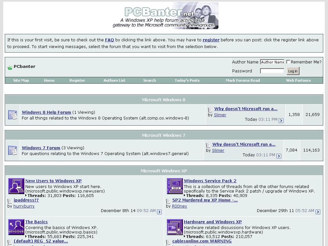Click the Microsoft Windows XP section header
This screenshot has width=328, height=246.
click(164, 171)
